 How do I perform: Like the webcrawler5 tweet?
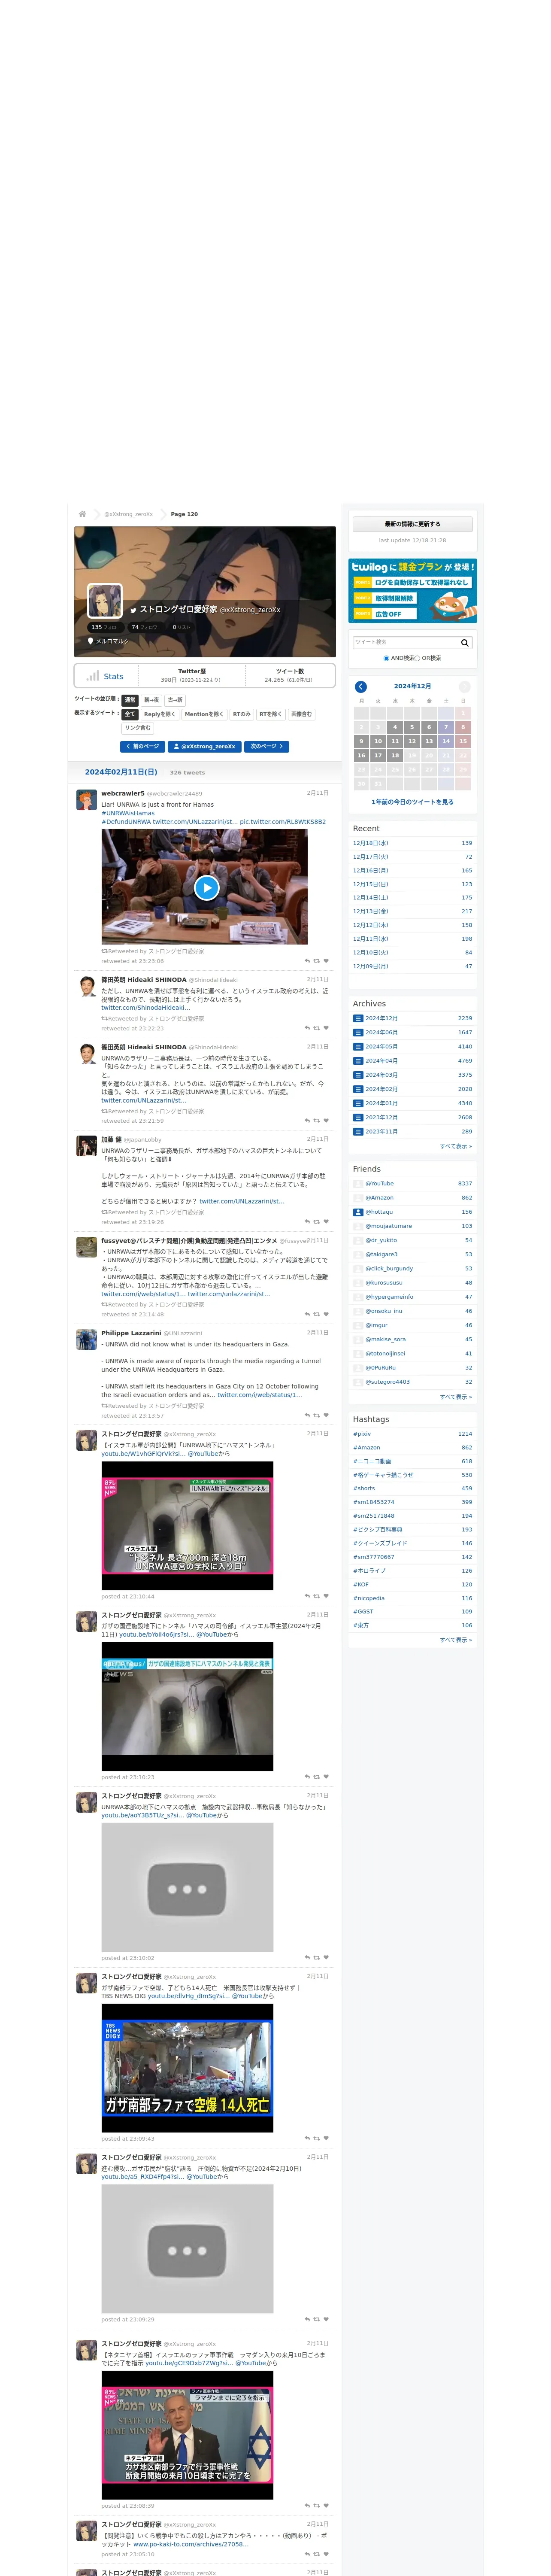click(x=326, y=961)
